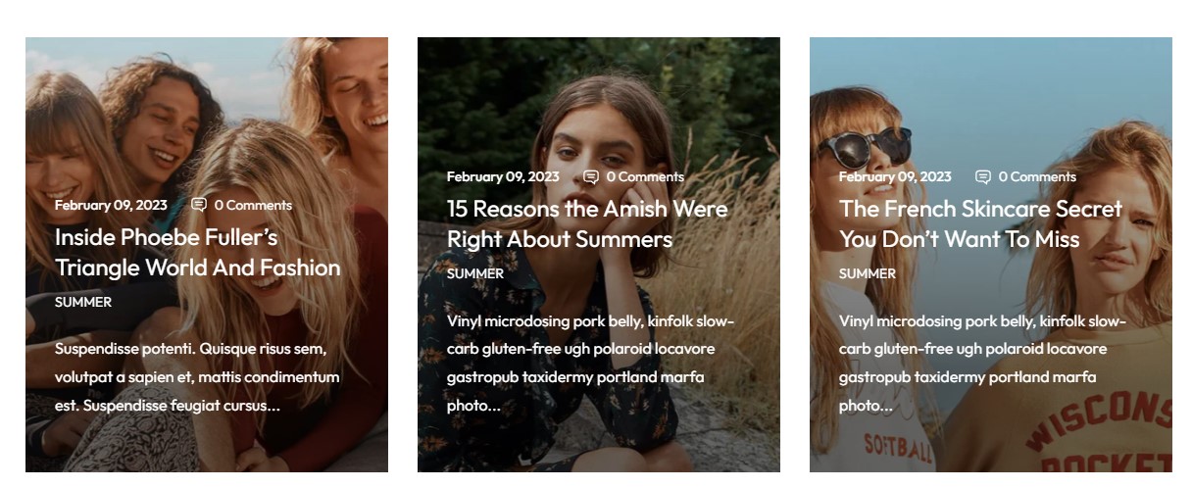Open "0 Comments" link on Amish Summers post
Image resolution: width=1192 pixels, height=488 pixels.
click(x=645, y=176)
